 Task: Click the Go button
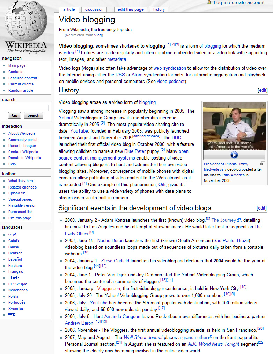(x=14, y=115)
